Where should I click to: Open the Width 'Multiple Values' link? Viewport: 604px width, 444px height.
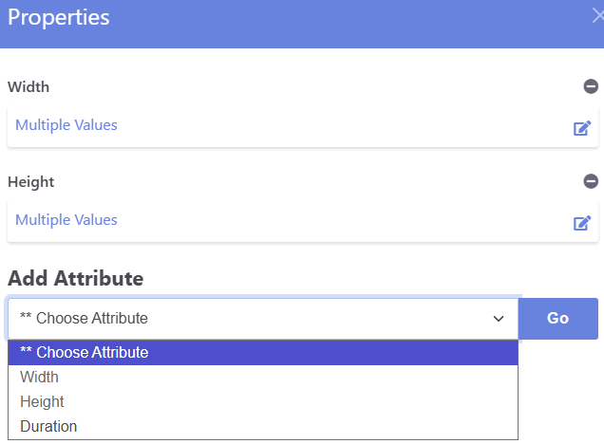66,125
